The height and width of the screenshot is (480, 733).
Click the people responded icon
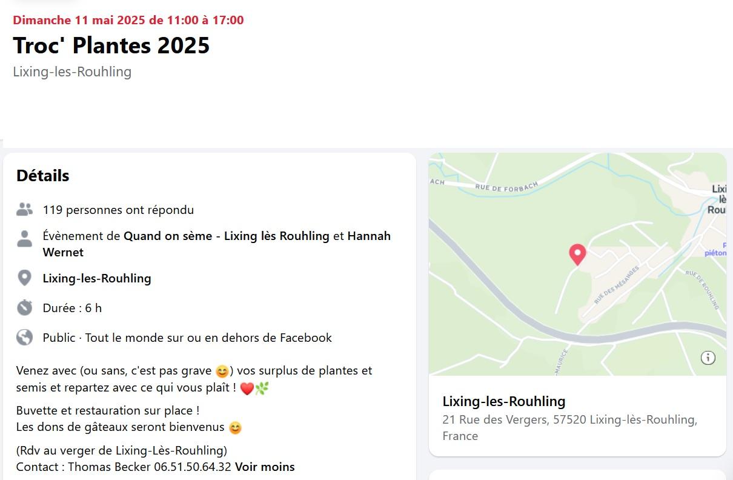pos(24,210)
